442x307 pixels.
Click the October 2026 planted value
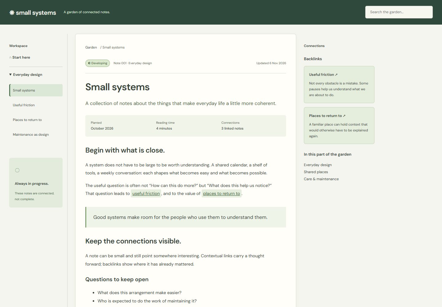pos(102,128)
